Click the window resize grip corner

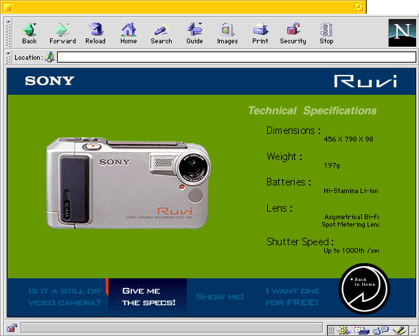click(414, 331)
